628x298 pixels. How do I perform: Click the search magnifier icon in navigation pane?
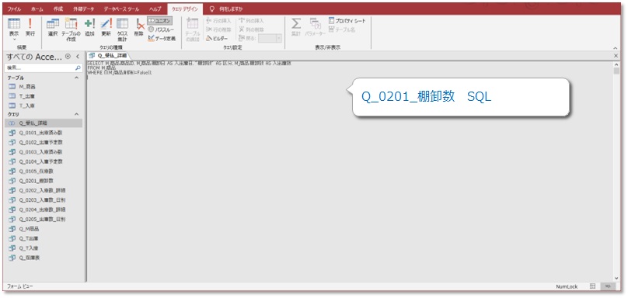click(x=78, y=68)
